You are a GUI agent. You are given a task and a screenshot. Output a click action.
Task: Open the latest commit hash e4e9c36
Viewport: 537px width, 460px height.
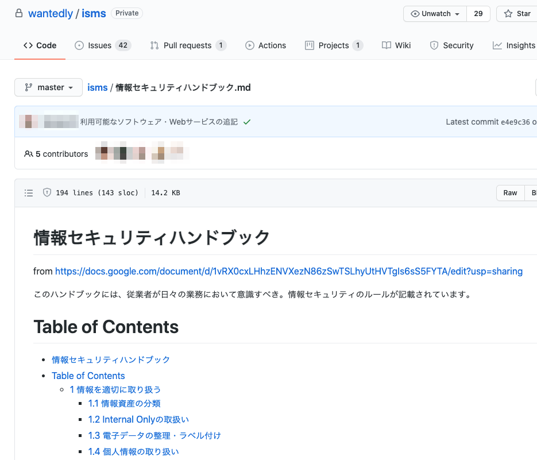(515, 122)
